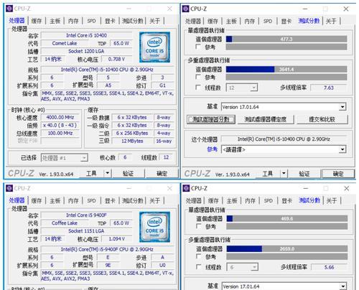Click the 核心电压 value 0.708 V
This screenshot has height=290, width=359.
coord(116,59)
